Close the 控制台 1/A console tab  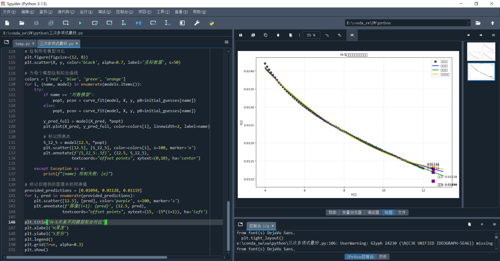[273, 226]
